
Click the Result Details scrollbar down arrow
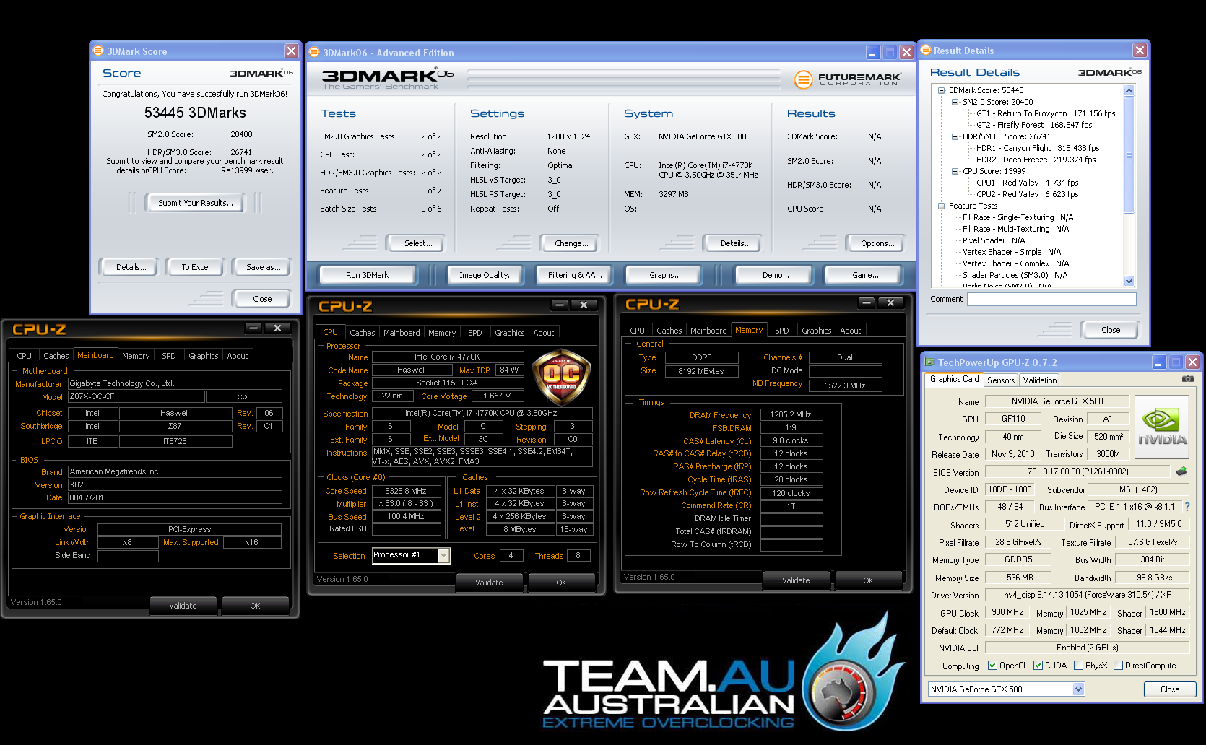click(x=1129, y=282)
